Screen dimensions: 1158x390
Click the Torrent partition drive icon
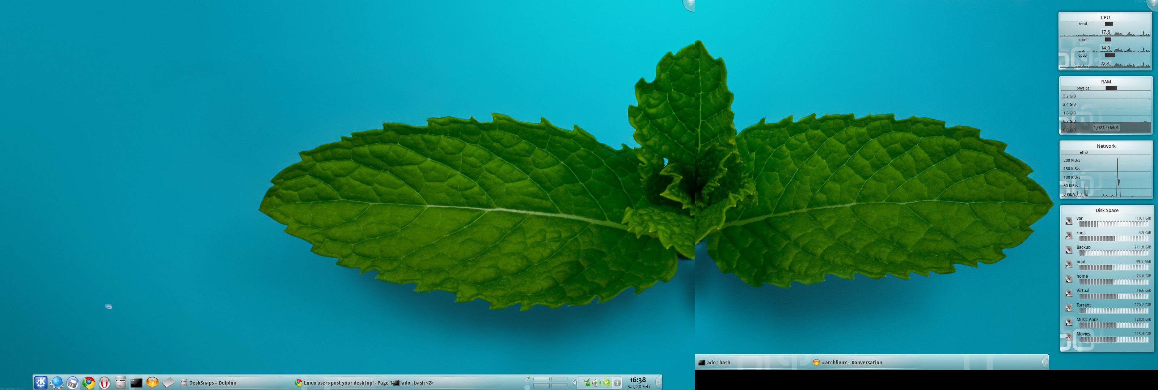1069,307
